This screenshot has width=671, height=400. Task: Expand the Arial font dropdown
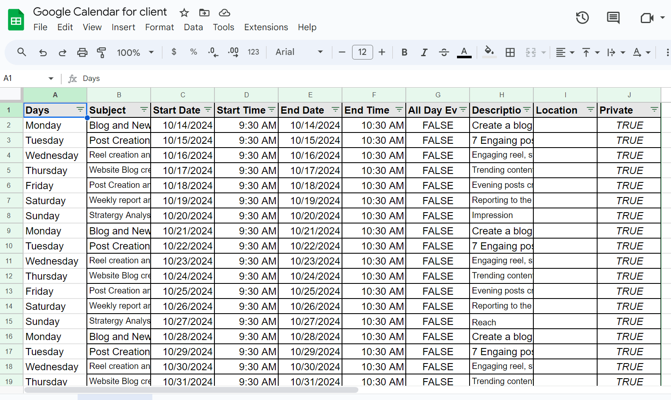tap(299, 52)
